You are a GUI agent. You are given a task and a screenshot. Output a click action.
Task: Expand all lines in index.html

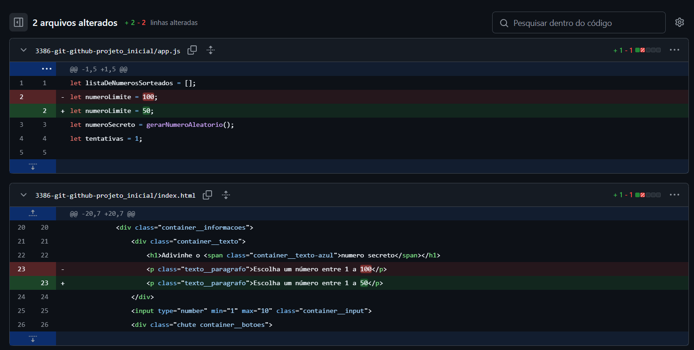226,195
